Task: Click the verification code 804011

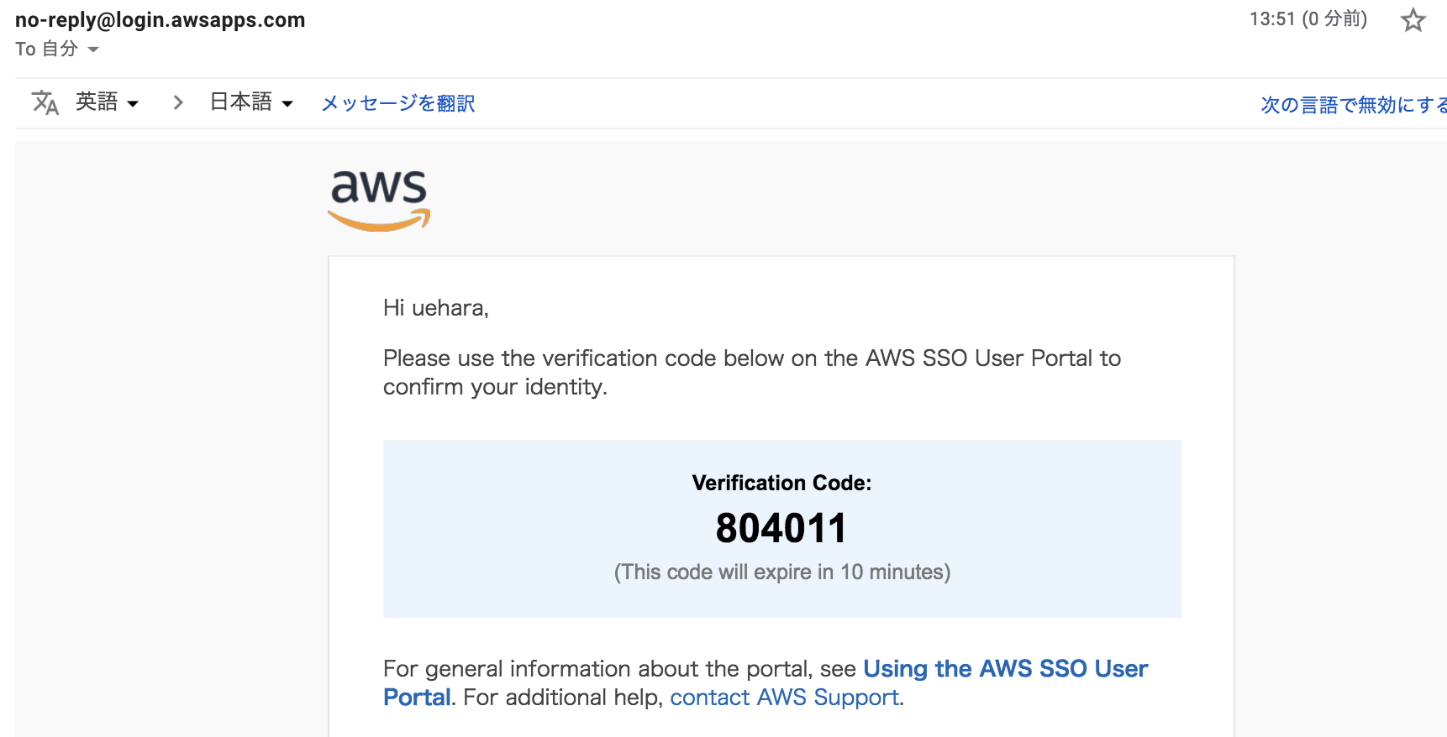Action: 781,528
